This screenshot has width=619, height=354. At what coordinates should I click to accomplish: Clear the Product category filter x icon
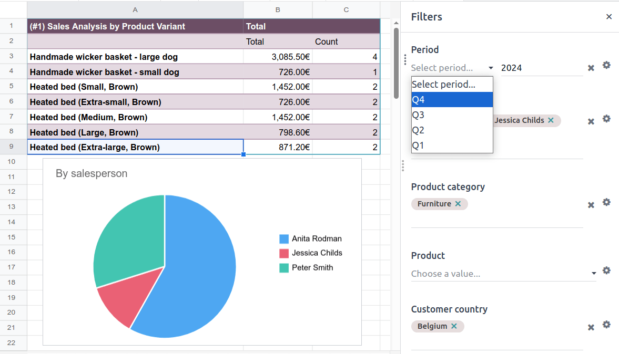pyautogui.click(x=591, y=205)
